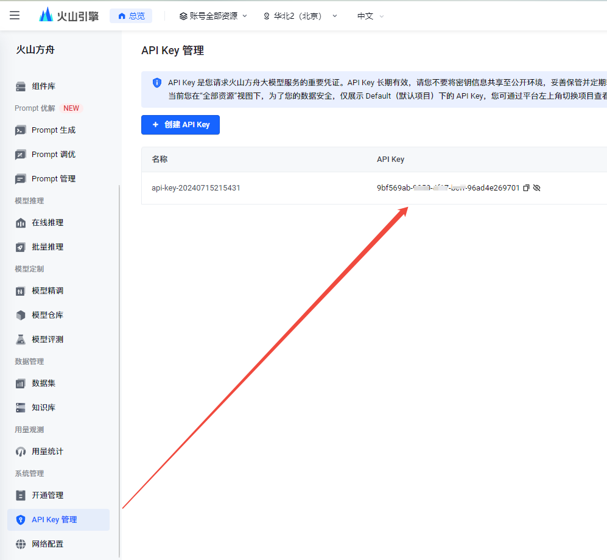Click the 知识库 server icon
This screenshot has width=607, height=560.
click(x=21, y=407)
